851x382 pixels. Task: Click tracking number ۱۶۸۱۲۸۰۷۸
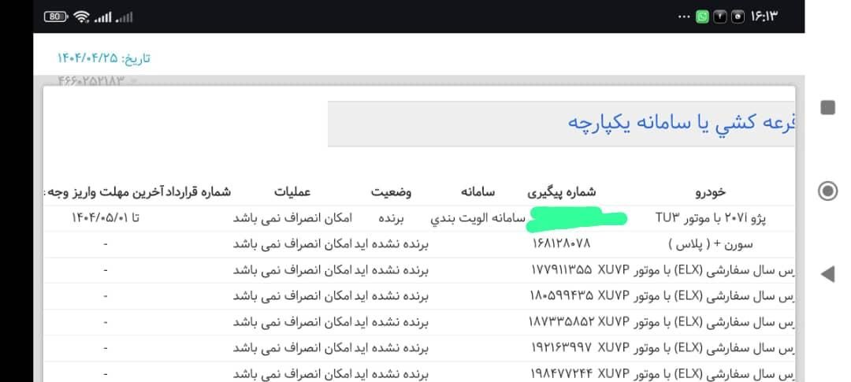pos(562,244)
